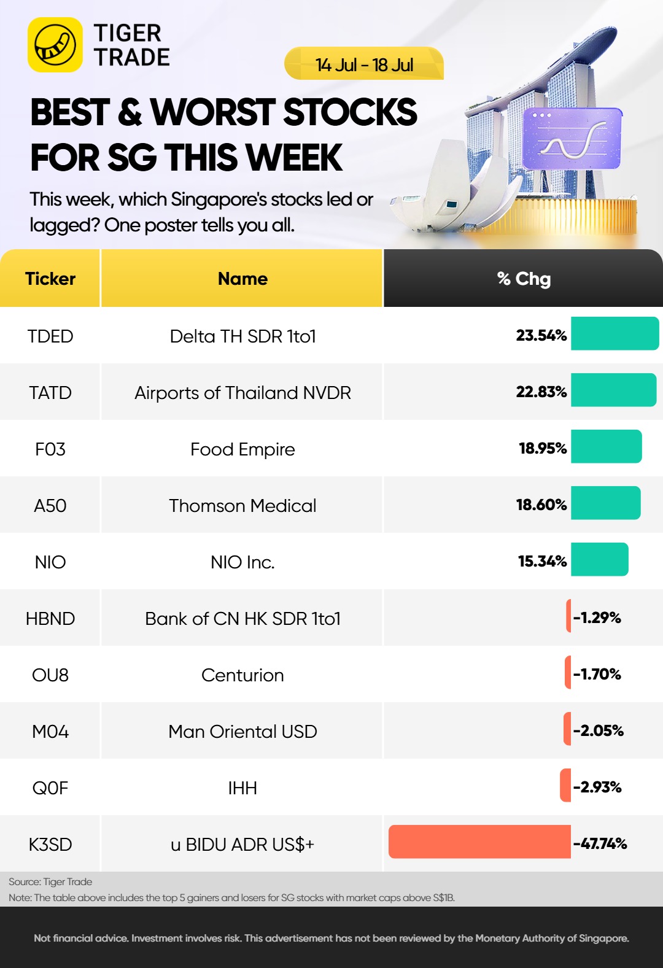
Task: Click the NIO ticker cell
Action: (x=50, y=562)
